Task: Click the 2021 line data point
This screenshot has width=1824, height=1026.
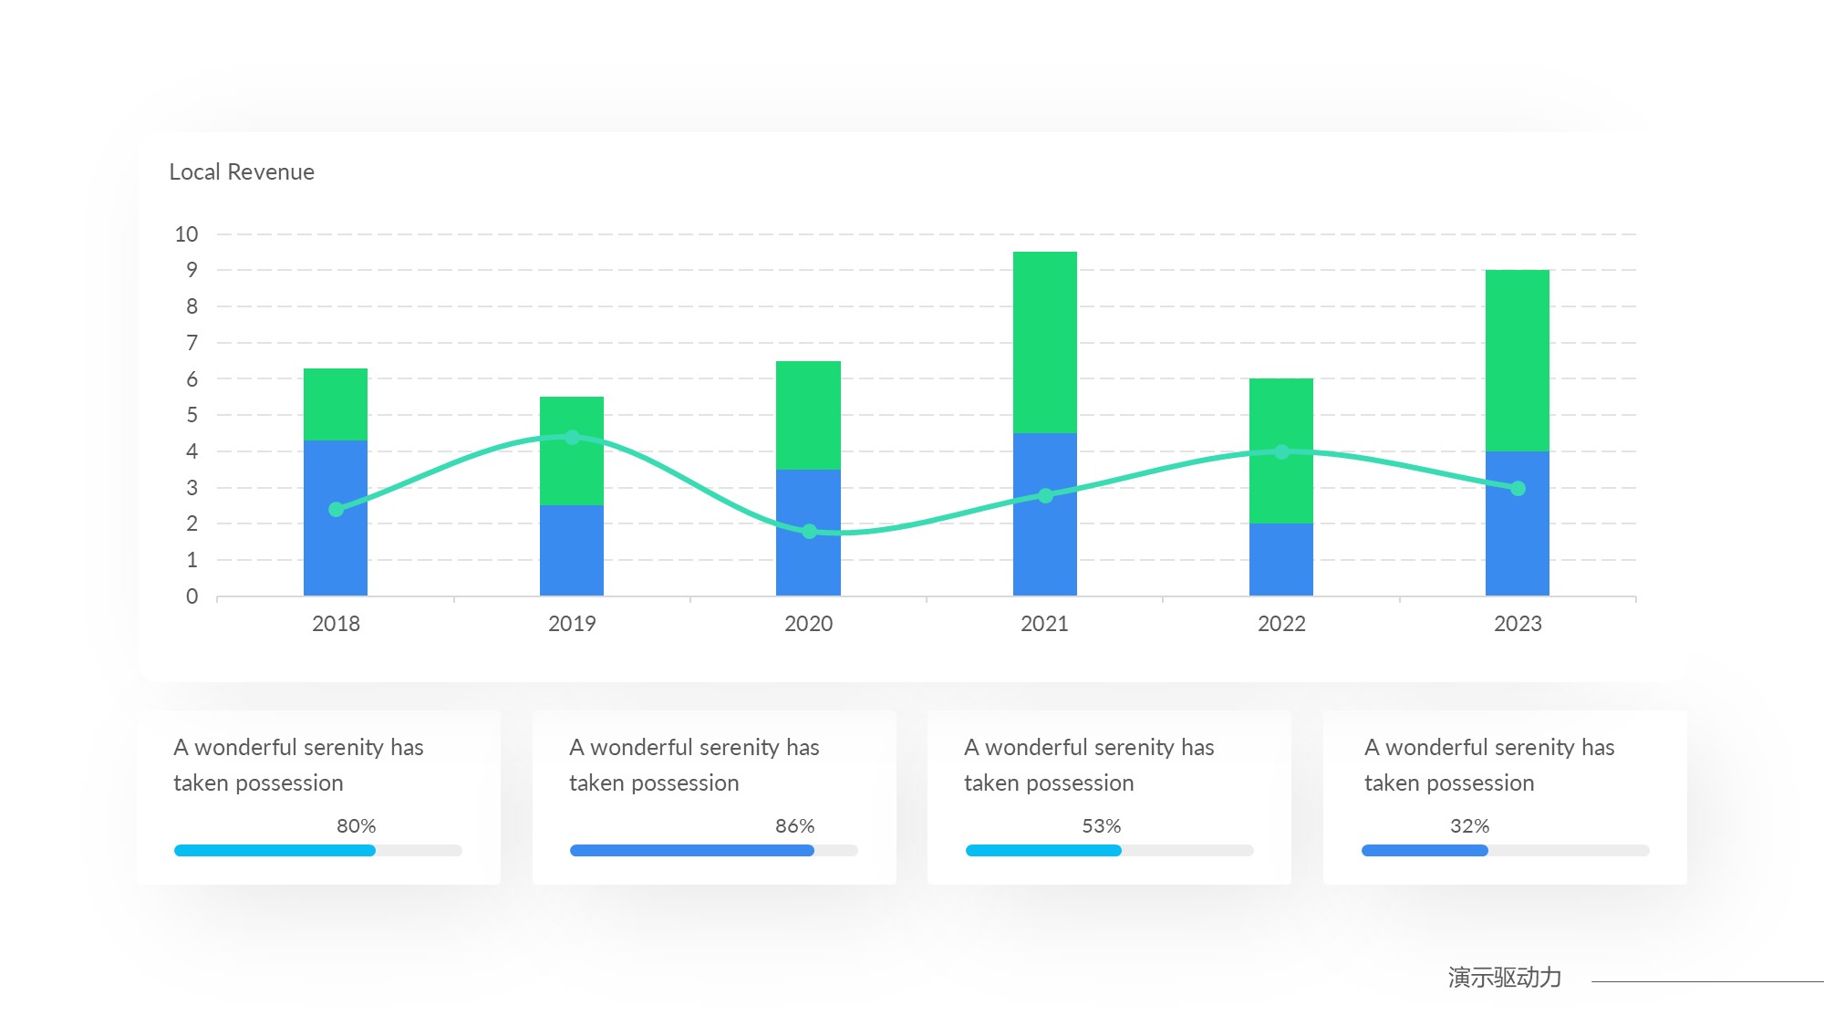Action: (x=1045, y=495)
